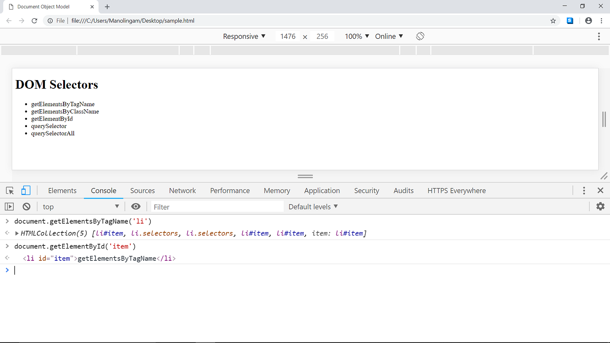The width and height of the screenshot is (610, 343).
Task: Open DevTools settings with the gear icon
Action: [x=600, y=206]
